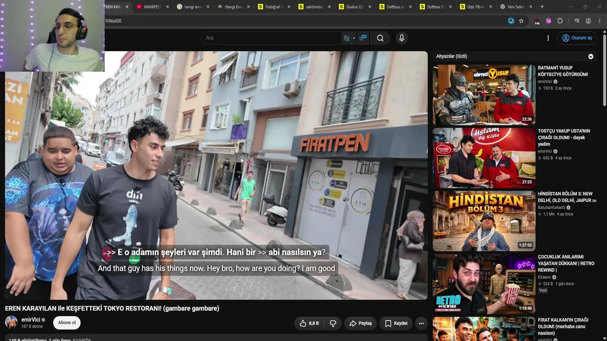Screen dimensions: 607x341
Task: Bookmark this page with the star icon
Action: click(x=521, y=21)
